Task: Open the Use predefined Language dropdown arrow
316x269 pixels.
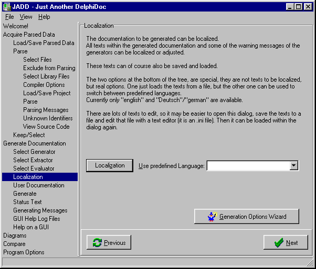Action: coord(294,165)
